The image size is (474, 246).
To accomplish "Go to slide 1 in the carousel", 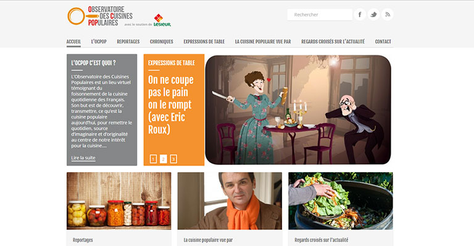I will pyautogui.click(x=153, y=159).
